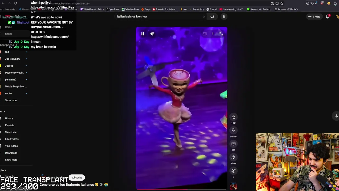Viewport: 339px width, 191px height.
Task: Open the Framed daily movie bookmark
Action: tap(165, 9)
